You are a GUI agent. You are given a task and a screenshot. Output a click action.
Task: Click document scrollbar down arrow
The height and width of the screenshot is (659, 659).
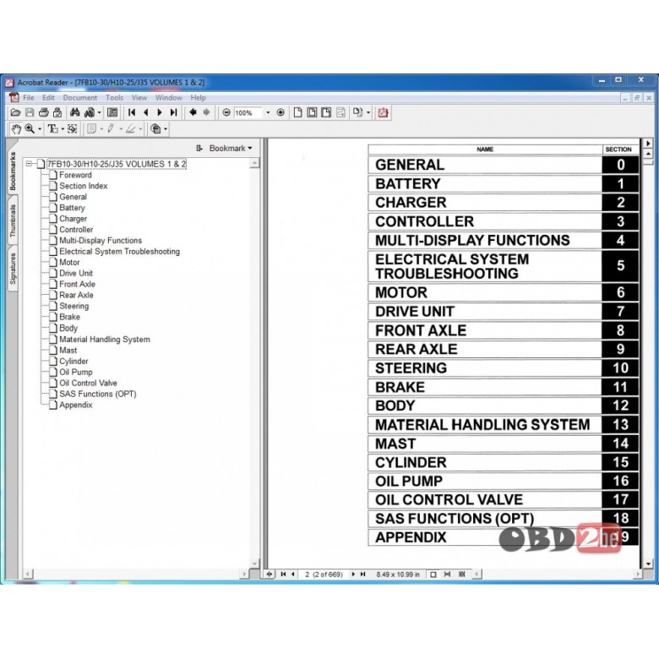click(648, 564)
